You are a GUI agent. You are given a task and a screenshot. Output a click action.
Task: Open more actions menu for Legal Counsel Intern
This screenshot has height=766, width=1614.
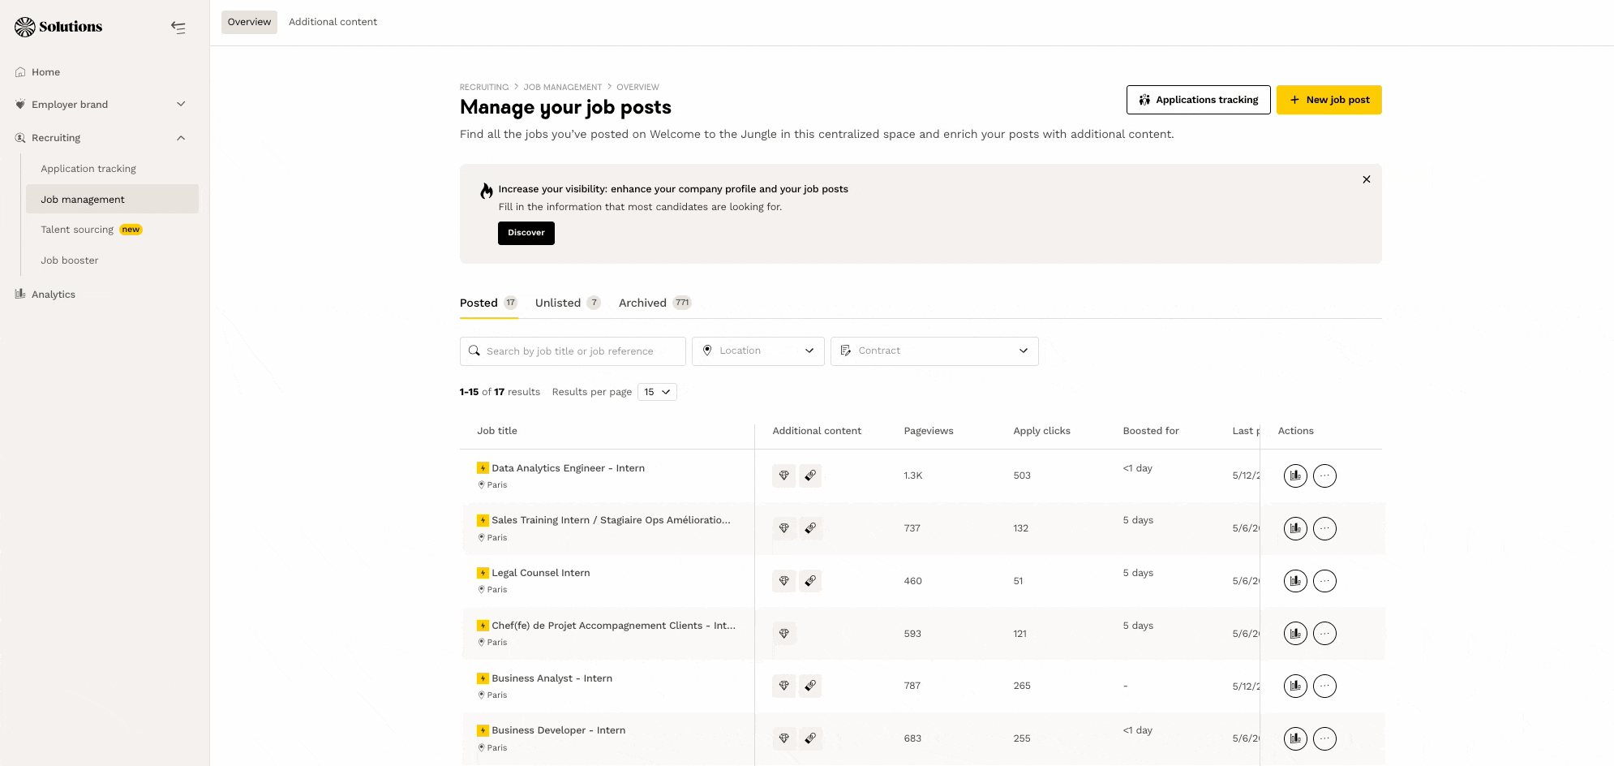click(1324, 581)
